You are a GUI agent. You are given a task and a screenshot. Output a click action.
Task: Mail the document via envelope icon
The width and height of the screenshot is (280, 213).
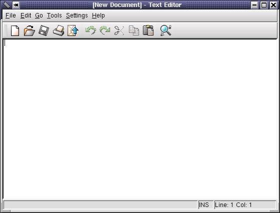point(73,30)
